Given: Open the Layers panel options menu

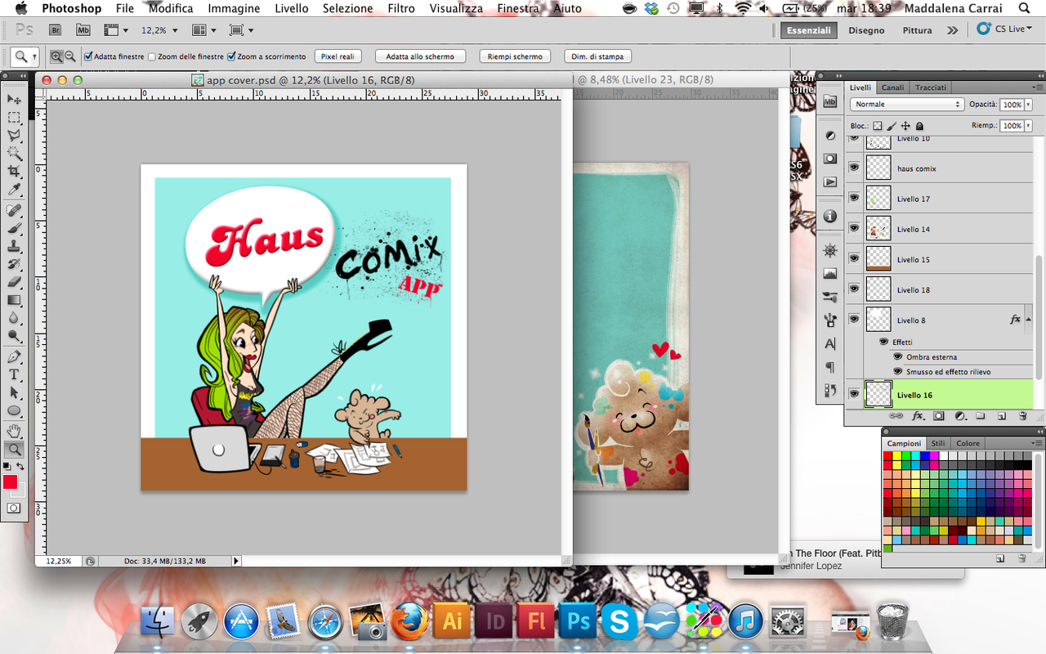Looking at the screenshot, I should (x=1037, y=87).
